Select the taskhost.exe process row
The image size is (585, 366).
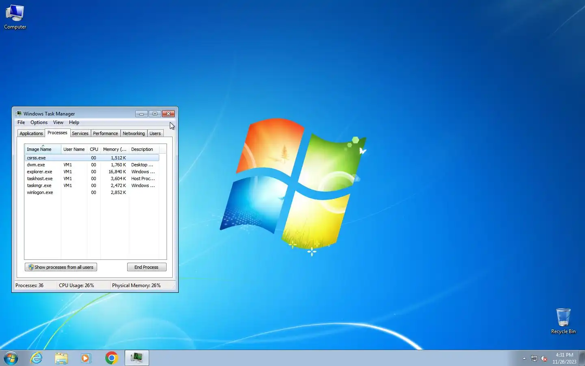(x=92, y=179)
